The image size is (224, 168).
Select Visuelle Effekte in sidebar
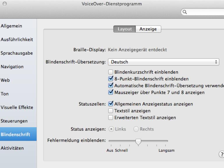(x=18, y=107)
